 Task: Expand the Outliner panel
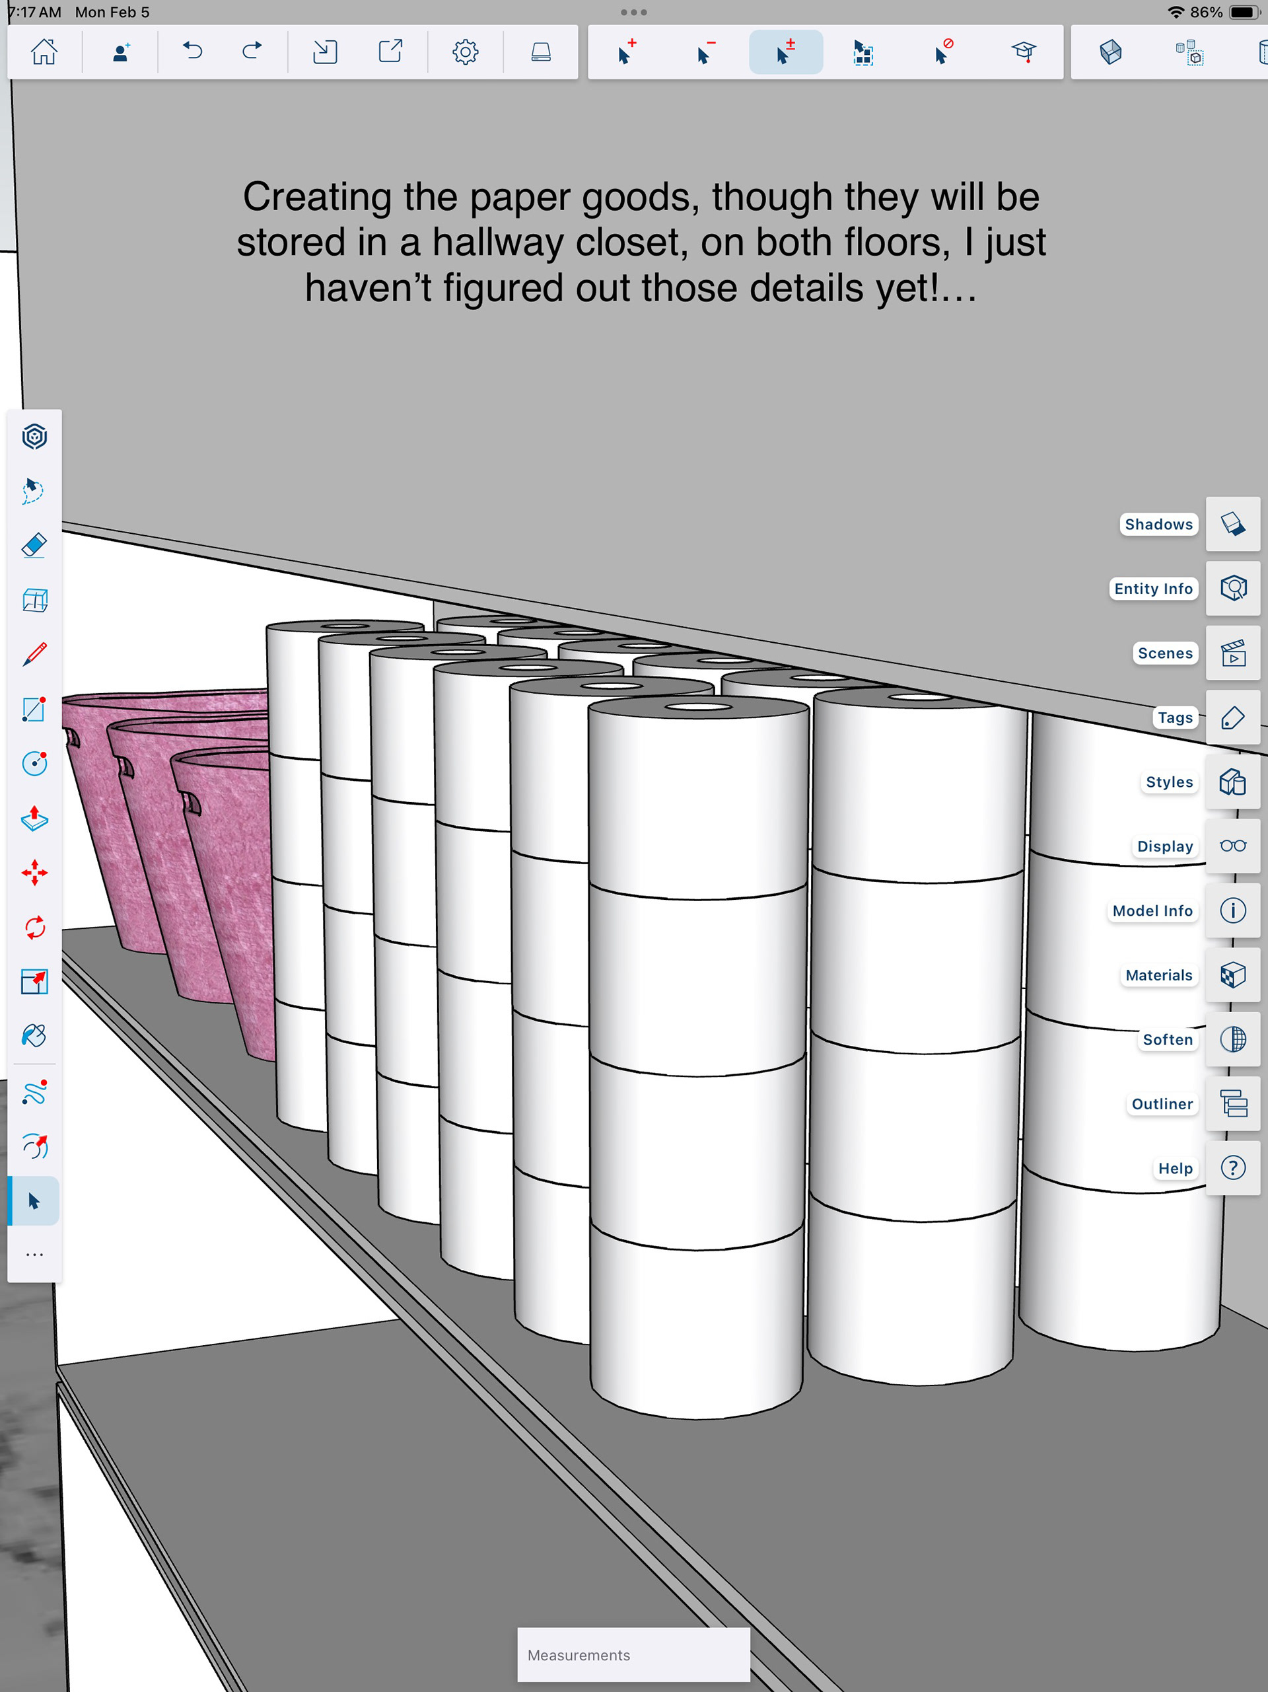pyautogui.click(x=1233, y=1104)
